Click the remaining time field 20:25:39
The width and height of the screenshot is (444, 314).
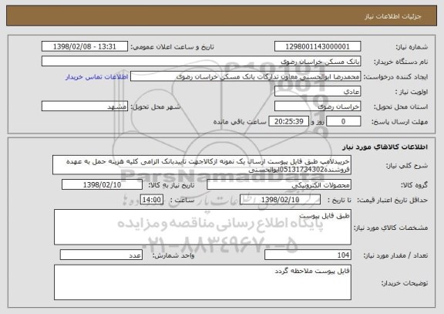288,122
